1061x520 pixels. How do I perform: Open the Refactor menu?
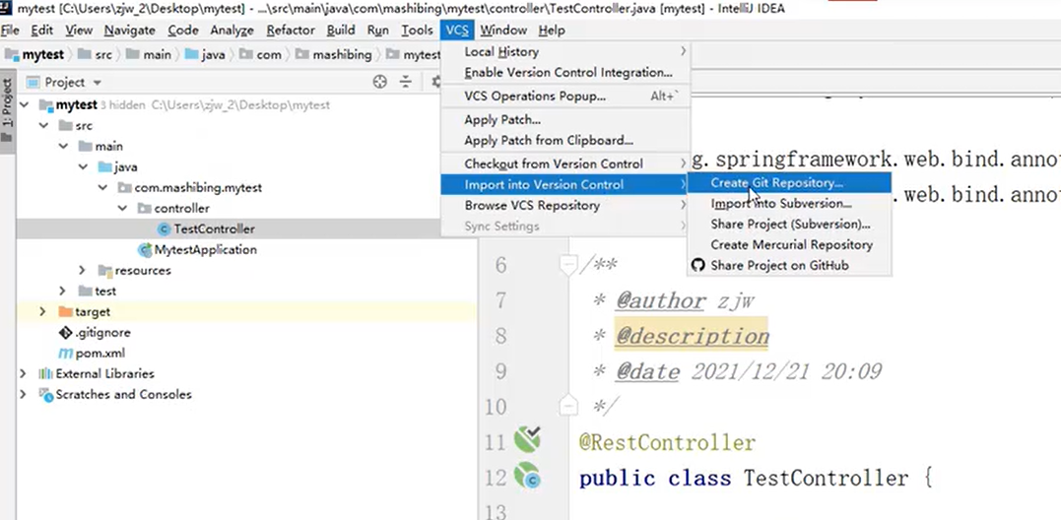point(291,30)
